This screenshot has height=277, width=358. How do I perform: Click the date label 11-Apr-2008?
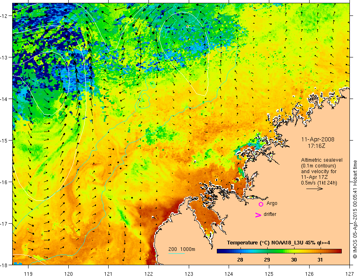(x=318, y=139)
